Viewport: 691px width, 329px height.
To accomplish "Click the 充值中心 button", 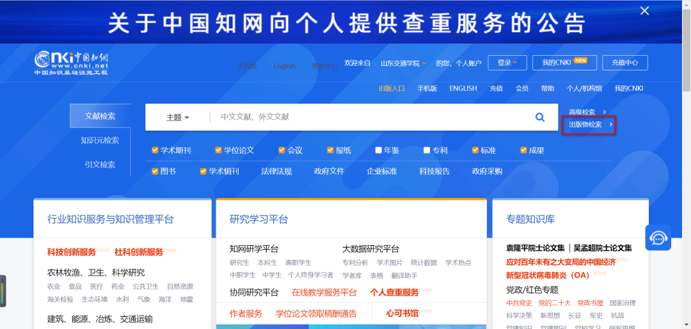I will pyautogui.click(x=625, y=63).
